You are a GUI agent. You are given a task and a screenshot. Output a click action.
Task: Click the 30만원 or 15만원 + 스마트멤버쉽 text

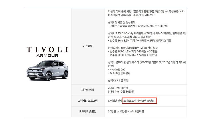click(x=126, y=111)
